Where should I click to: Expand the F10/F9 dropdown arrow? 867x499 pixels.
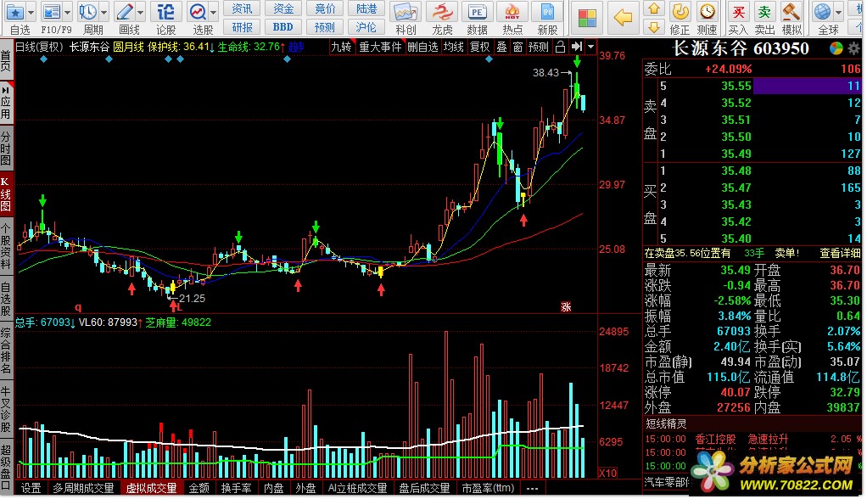click(68, 12)
